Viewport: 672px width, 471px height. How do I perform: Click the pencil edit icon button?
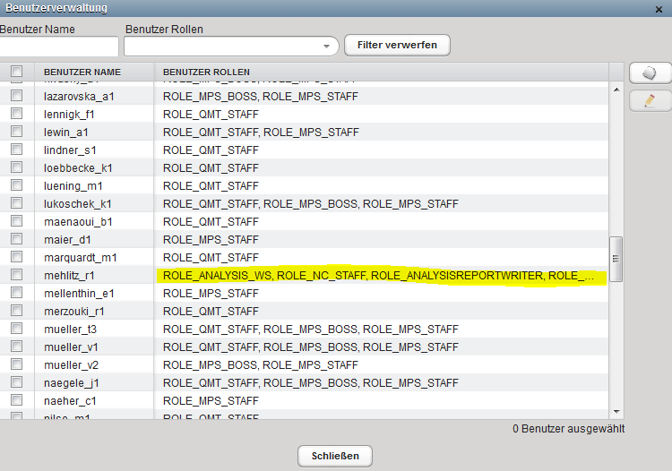[650, 101]
